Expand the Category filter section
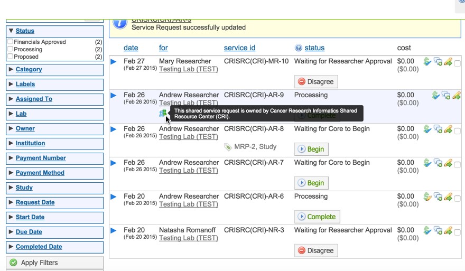The height and width of the screenshot is (271, 465). (x=29, y=69)
